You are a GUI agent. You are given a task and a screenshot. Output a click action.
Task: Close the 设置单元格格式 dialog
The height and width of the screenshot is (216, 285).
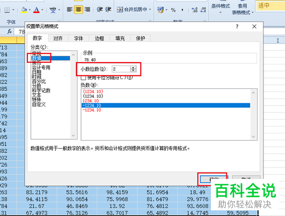point(254,27)
